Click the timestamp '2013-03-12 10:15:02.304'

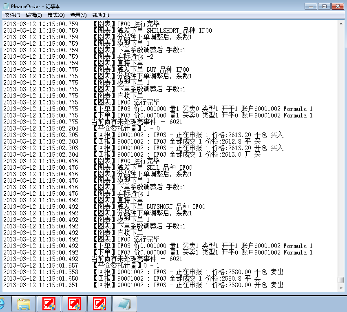coord(41,155)
